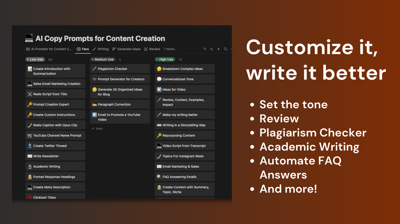Screen dimensions: 400x224
Task: Click the play icon on Email to Promote card
Action: [94, 115]
